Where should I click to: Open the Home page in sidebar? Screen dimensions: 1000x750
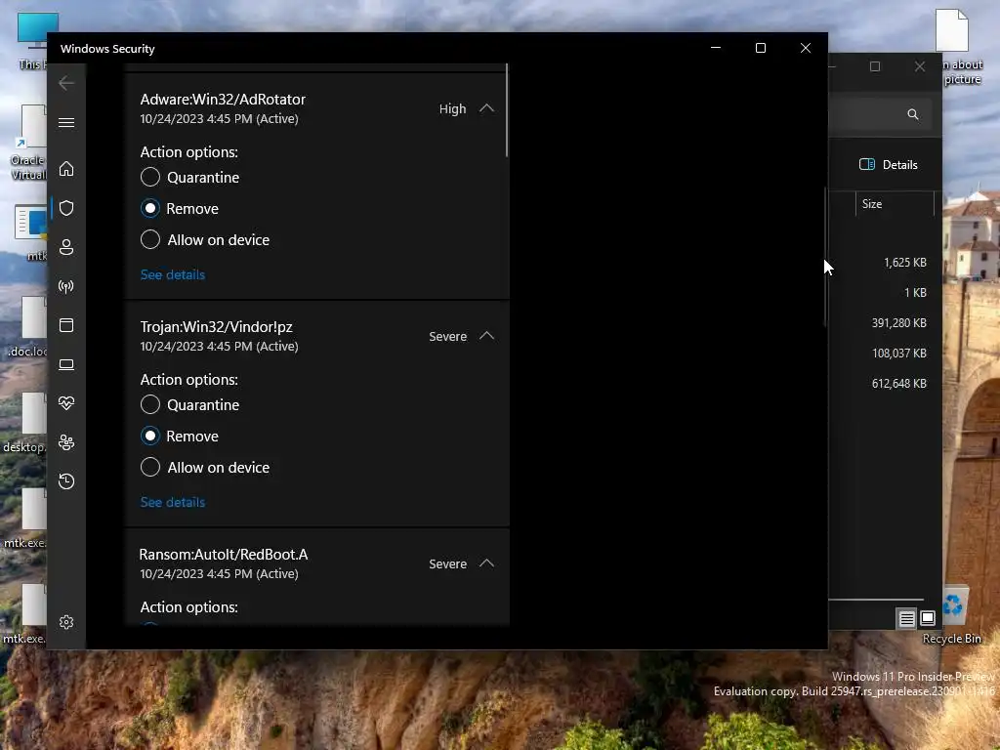pyautogui.click(x=66, y=169)
